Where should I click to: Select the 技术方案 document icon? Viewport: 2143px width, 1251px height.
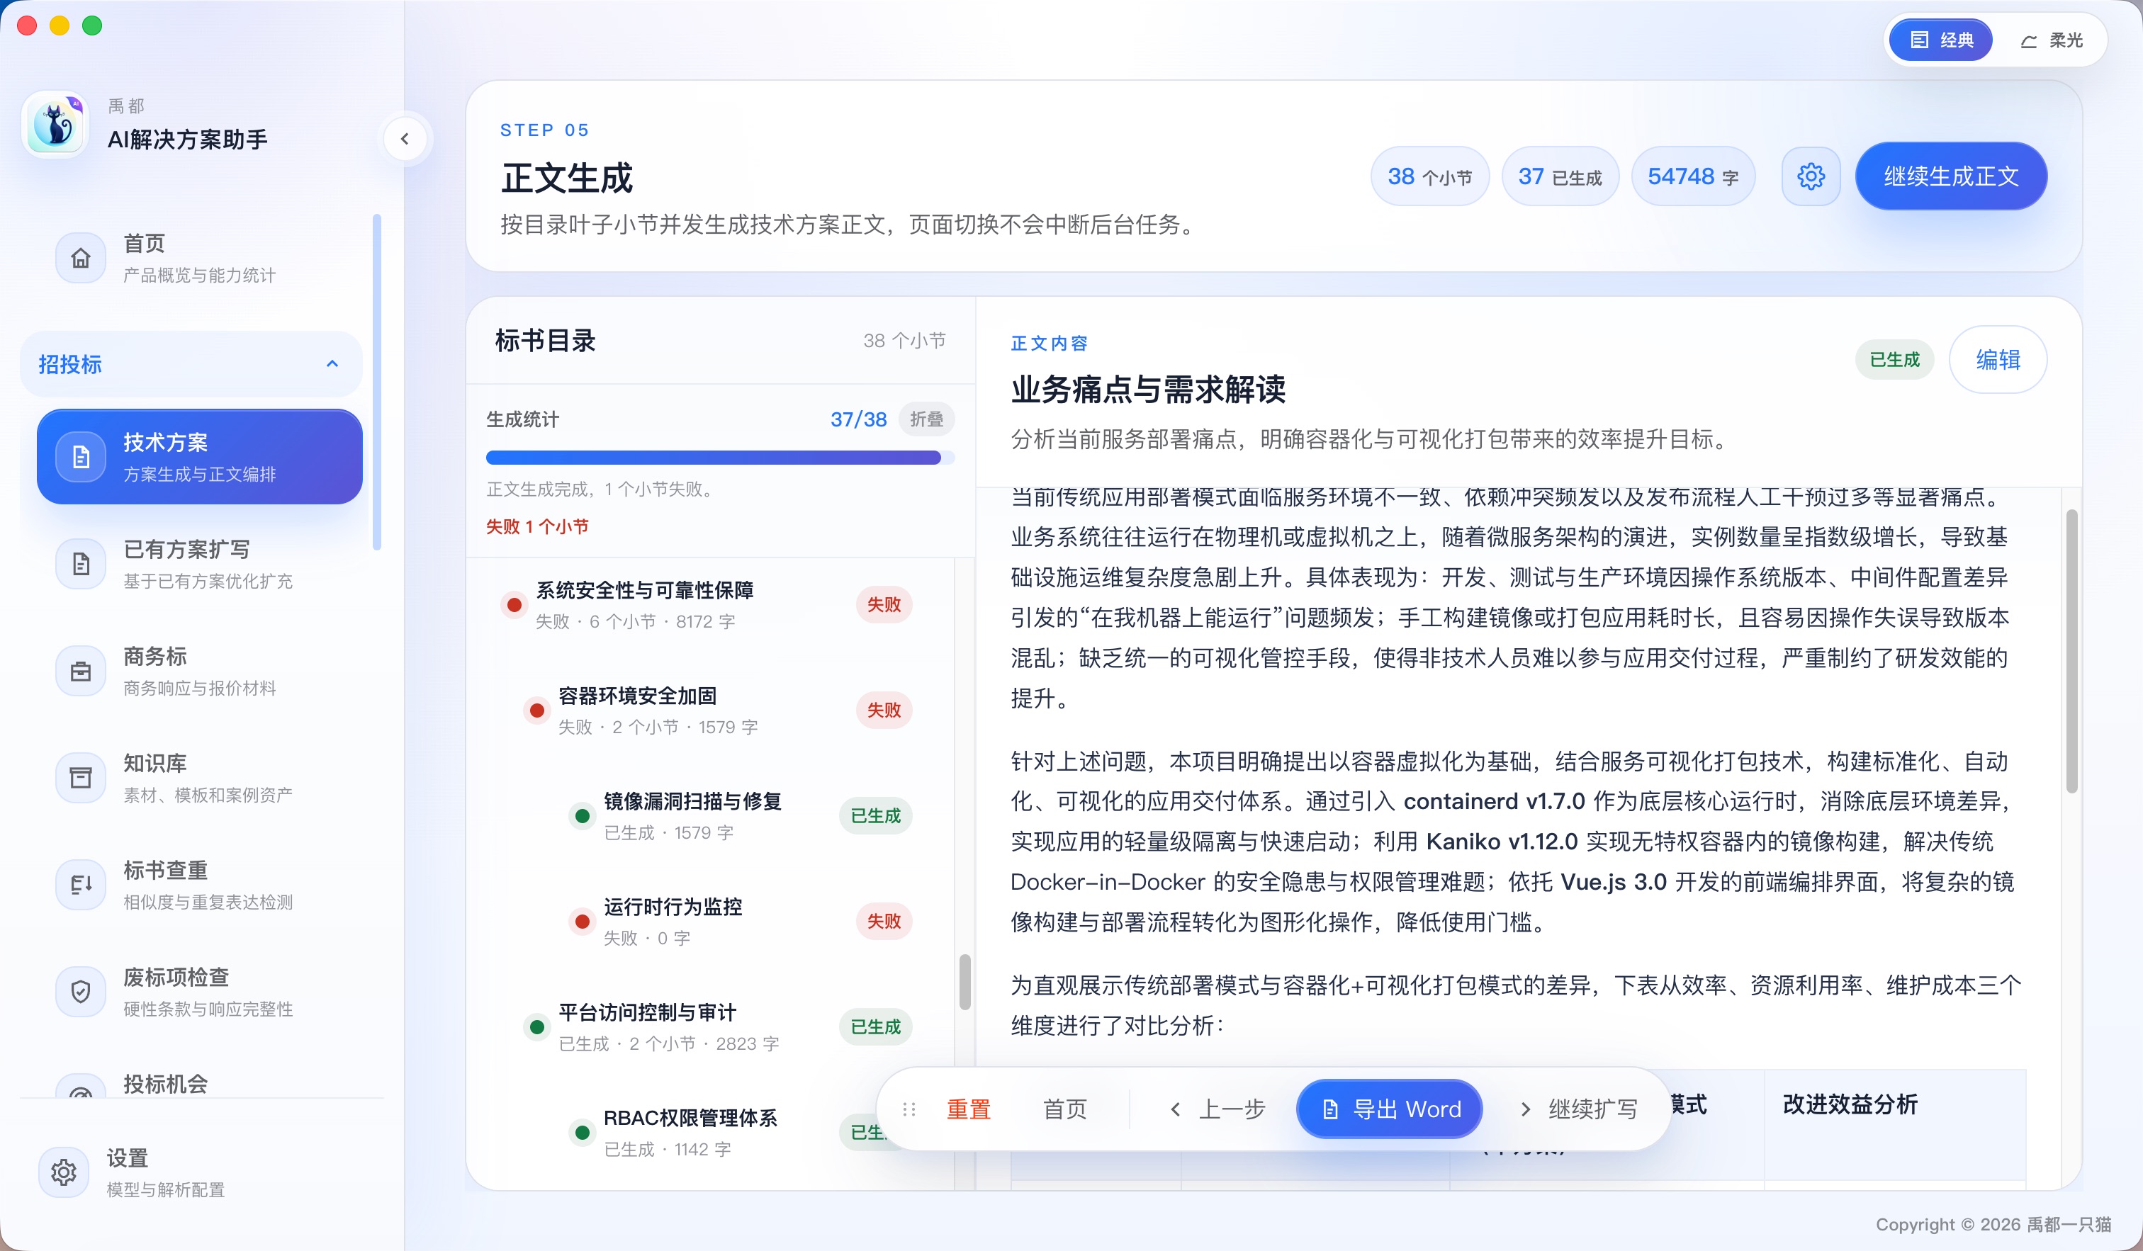tap(81, 456)
